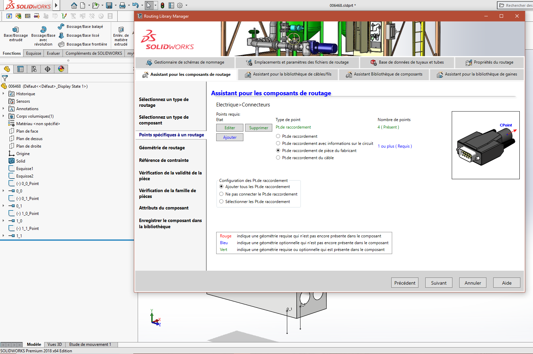
Task: Expand the 0_0 feature node
Action: tap(3, 191)
